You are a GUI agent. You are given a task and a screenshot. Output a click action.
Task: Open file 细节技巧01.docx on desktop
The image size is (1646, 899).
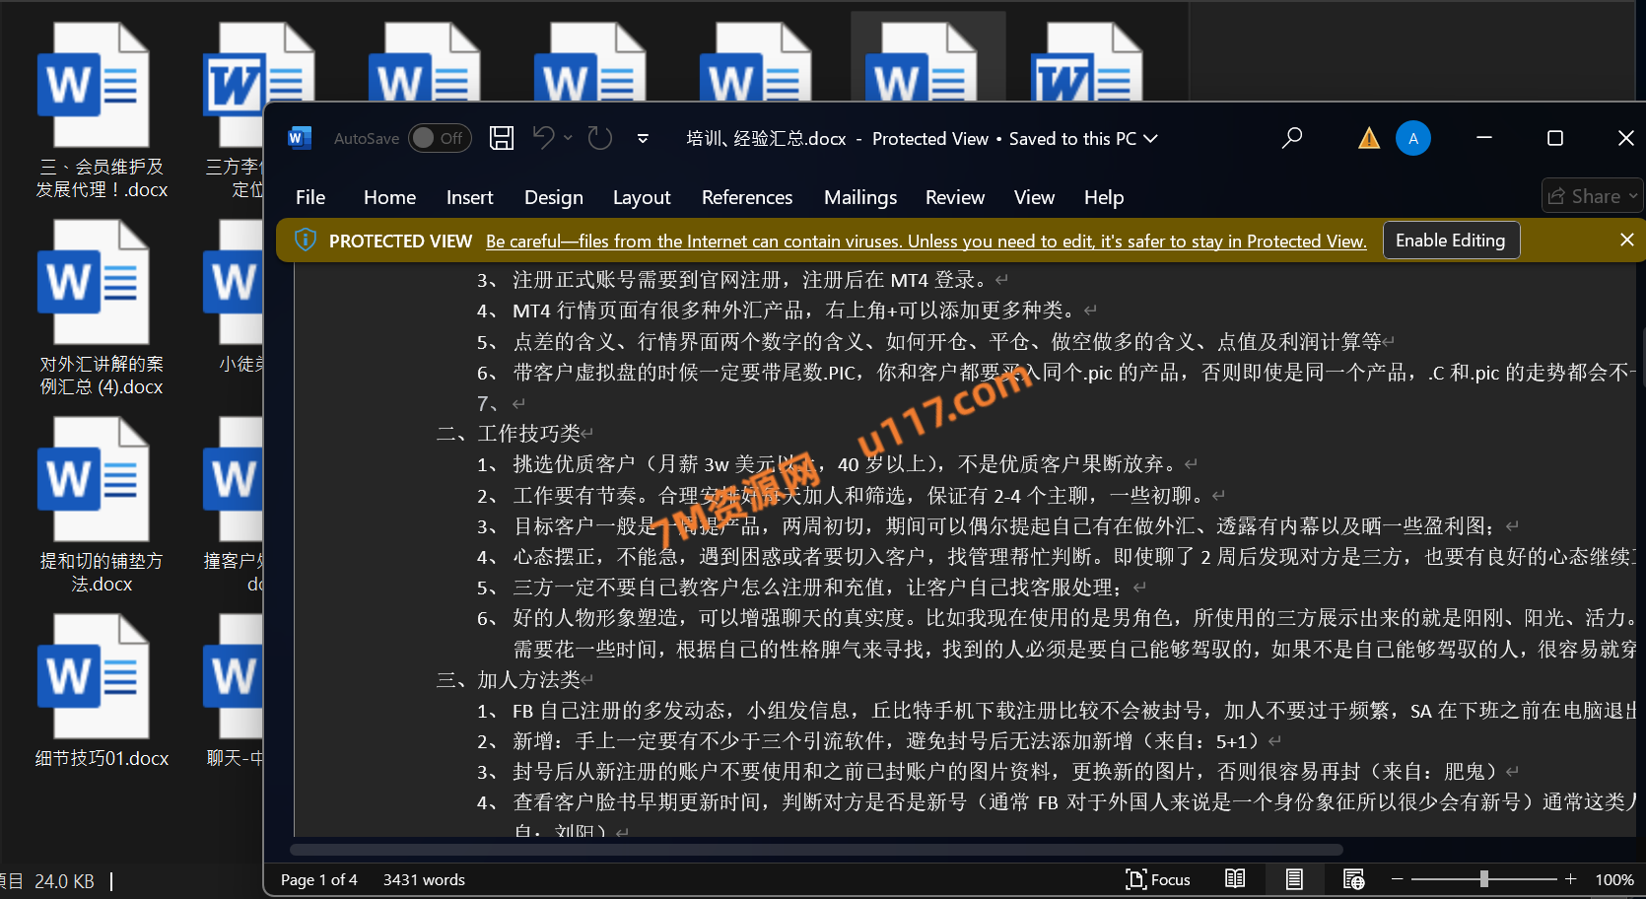coord(95,690)
